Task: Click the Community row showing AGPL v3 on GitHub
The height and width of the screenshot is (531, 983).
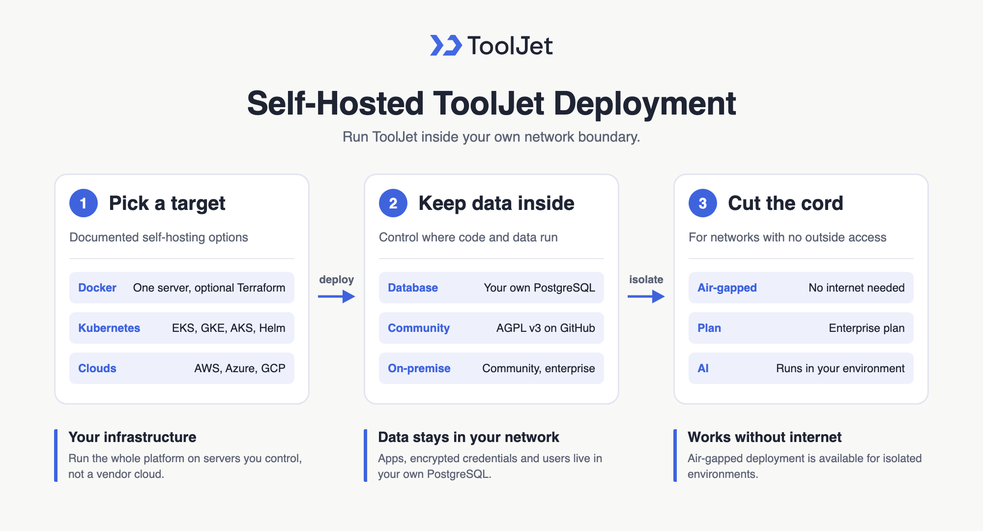Action: (x=491, y=328)
